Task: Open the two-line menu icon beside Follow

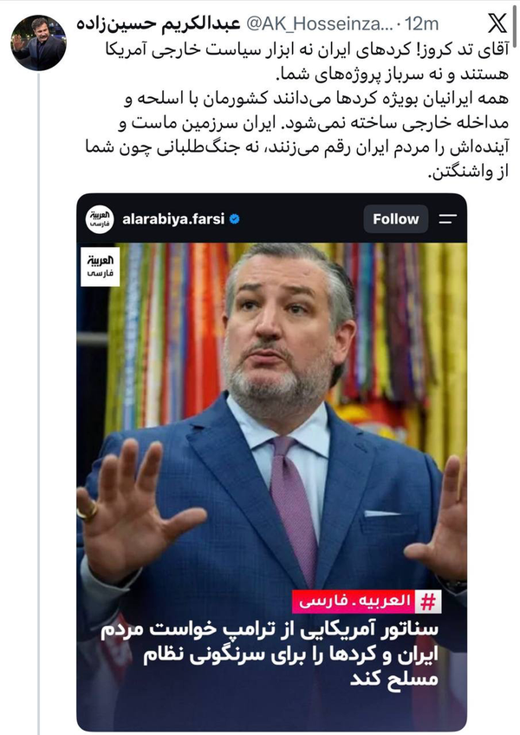Action: coord(447,219)
